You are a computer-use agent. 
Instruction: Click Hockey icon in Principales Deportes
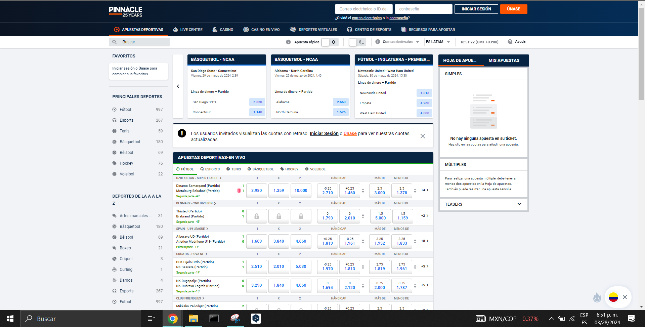tap(115, 163)
